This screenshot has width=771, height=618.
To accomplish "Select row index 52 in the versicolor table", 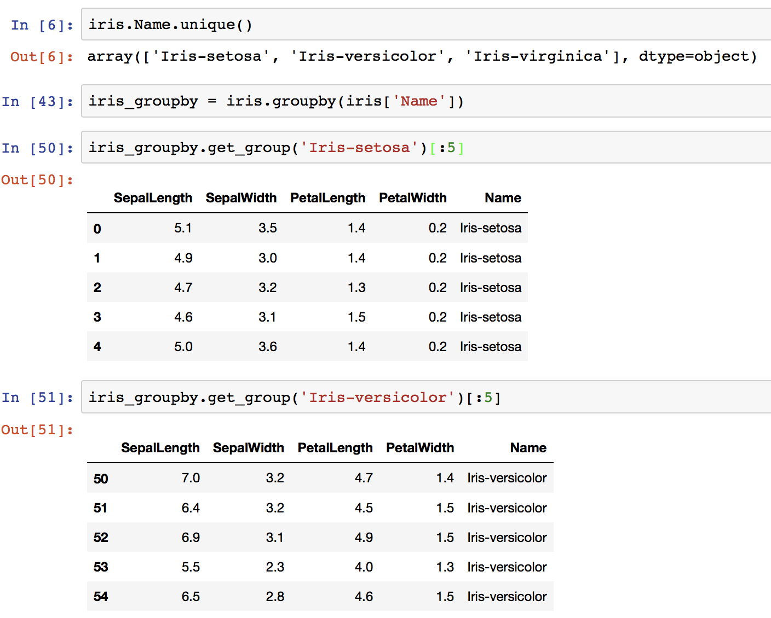I will (101, 538).
